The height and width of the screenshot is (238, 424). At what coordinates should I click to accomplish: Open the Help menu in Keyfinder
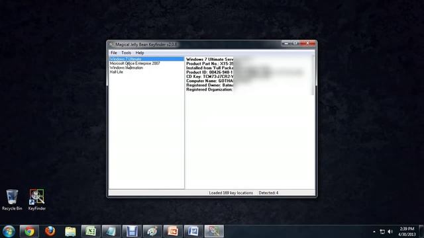(x=140, y=53)
